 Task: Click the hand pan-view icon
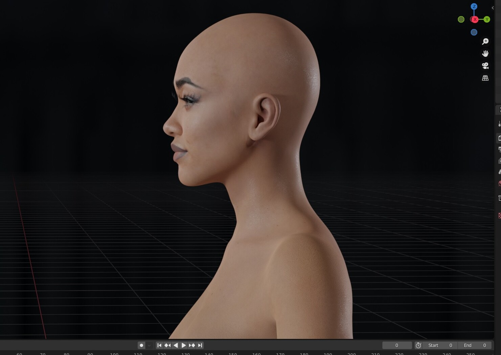point(485,53)
